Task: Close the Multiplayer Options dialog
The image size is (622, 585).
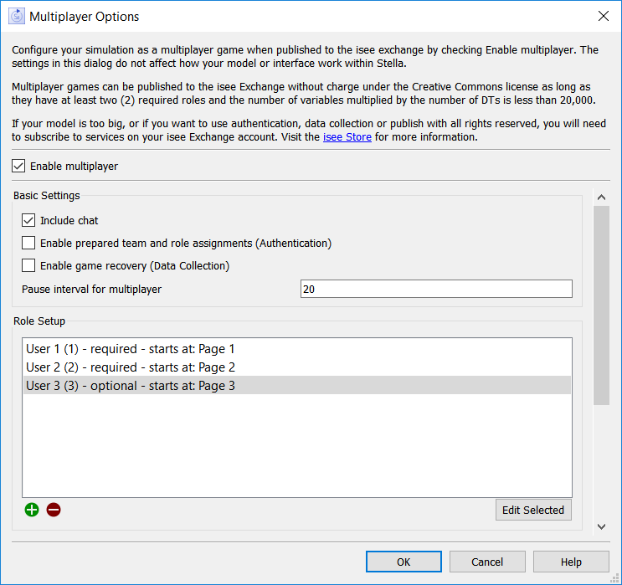Action: tap(603, 16)
